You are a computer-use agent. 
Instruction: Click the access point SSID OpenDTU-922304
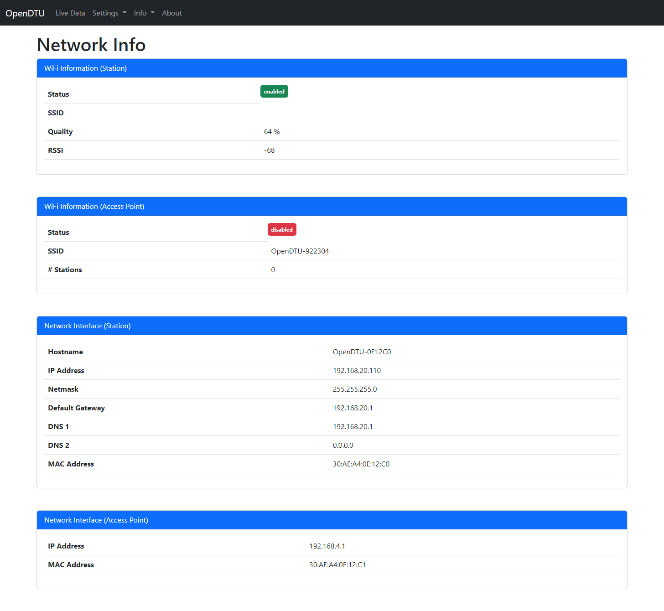(300, 251)
